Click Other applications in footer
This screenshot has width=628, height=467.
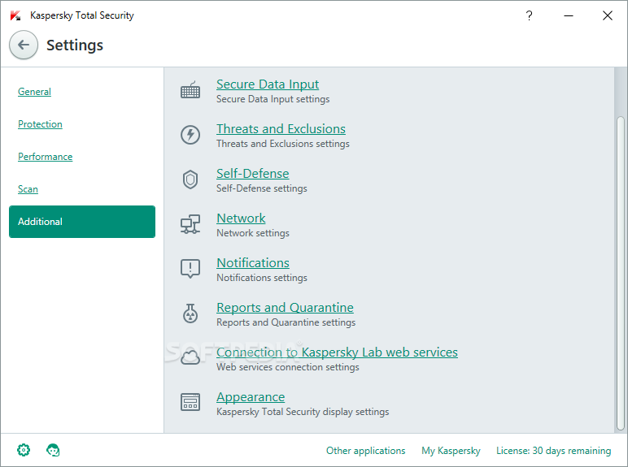366,451
